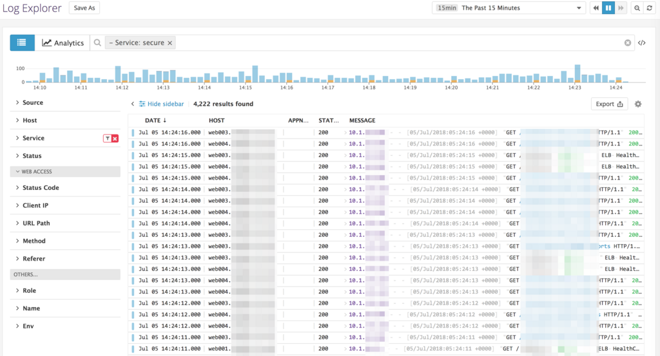
Task: Export the log results
Action: tap(609, 104)
